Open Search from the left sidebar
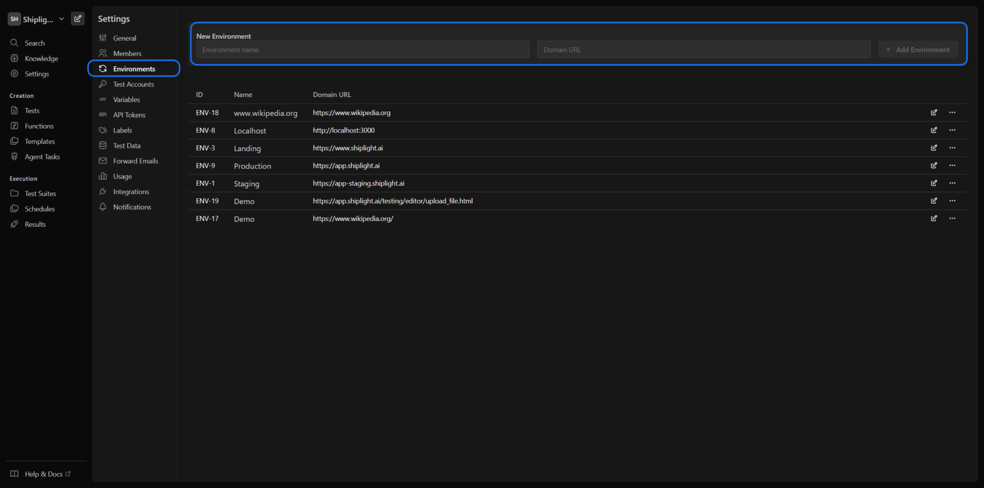Image resolution: width=984 pixels, height=488 pixels. [x=34, y=43]
